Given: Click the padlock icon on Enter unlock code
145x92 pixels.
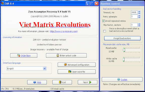Looking at the screenshot, I should (x=58, y=55).
